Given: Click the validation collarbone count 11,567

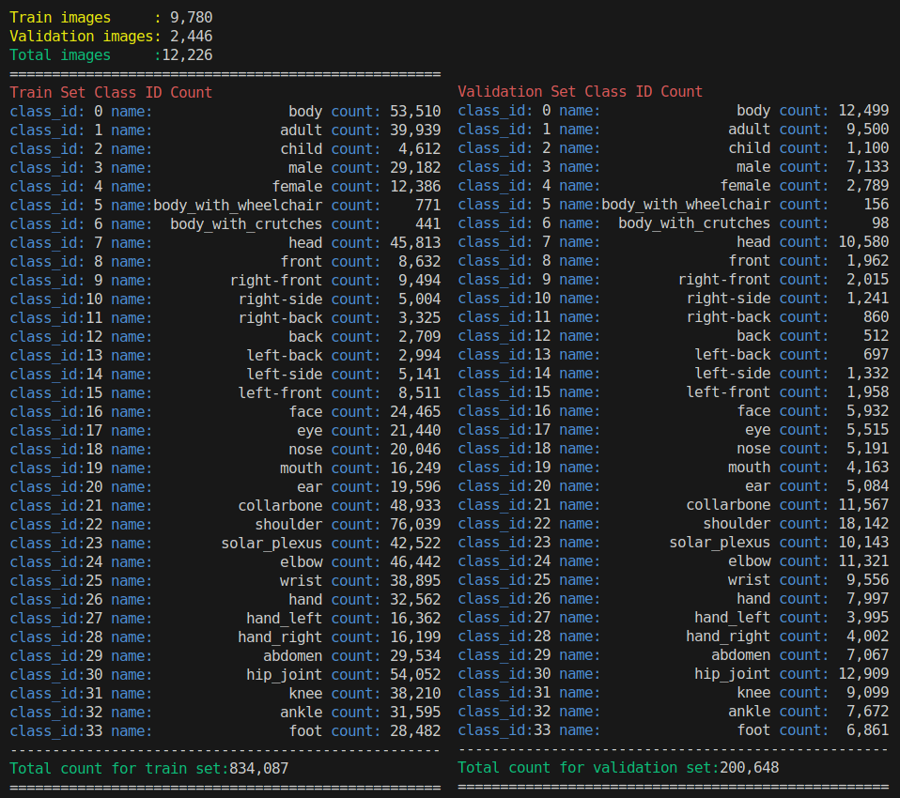Looking at the screenshot, I should point(864,505).
